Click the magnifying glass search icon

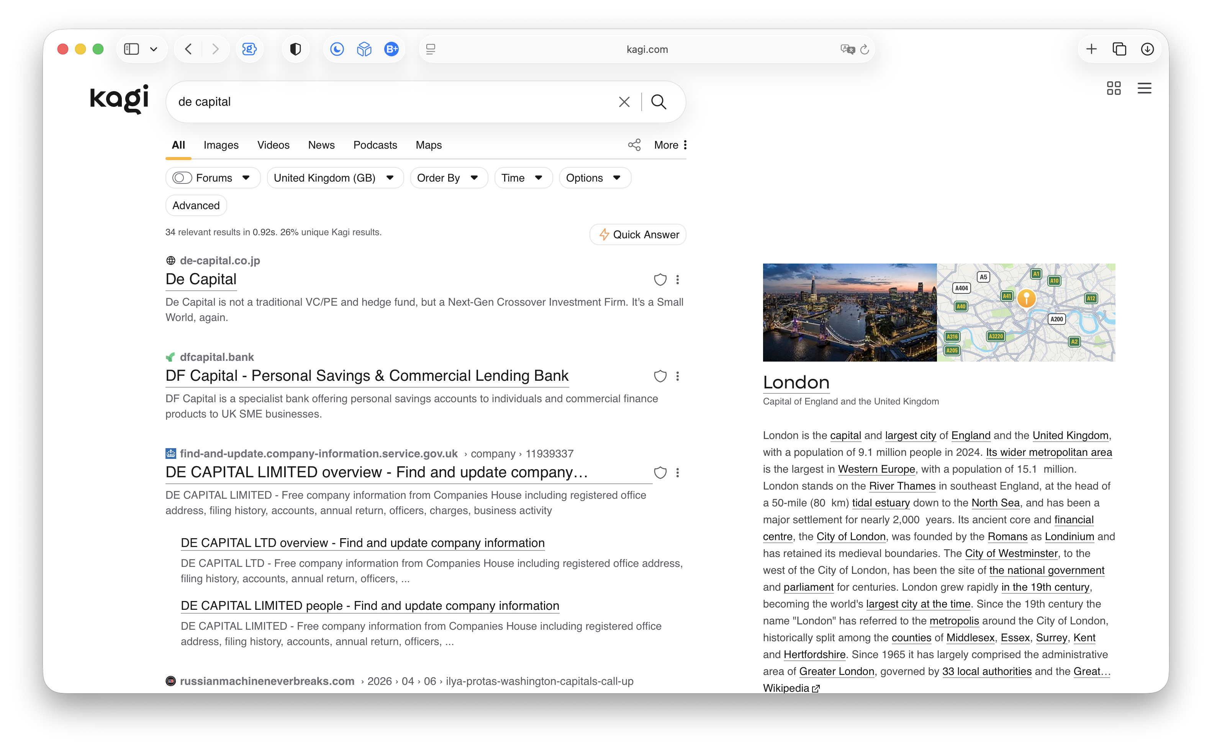pos(658,102)
